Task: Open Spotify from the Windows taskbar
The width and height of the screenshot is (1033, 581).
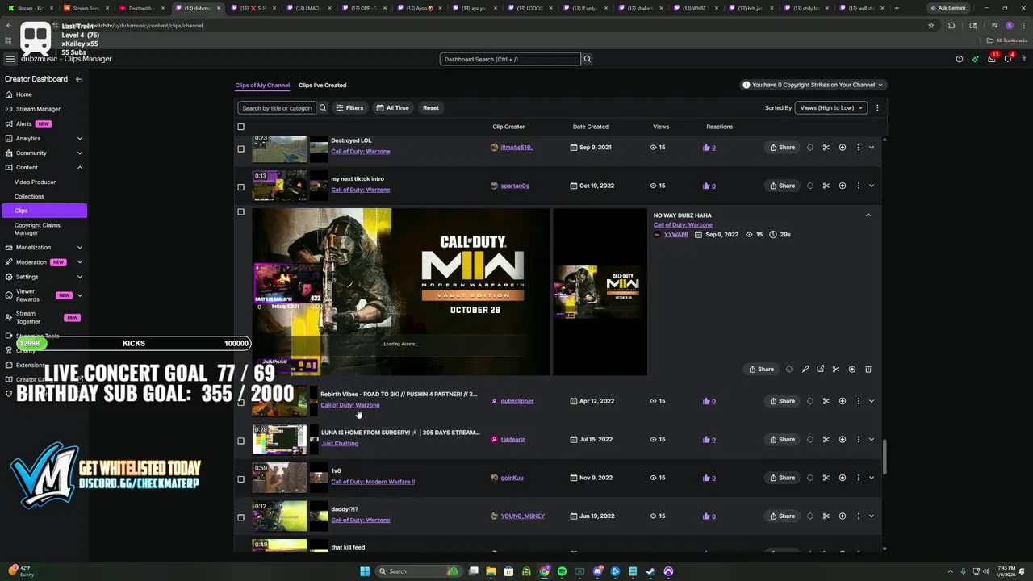Action: 562,571
